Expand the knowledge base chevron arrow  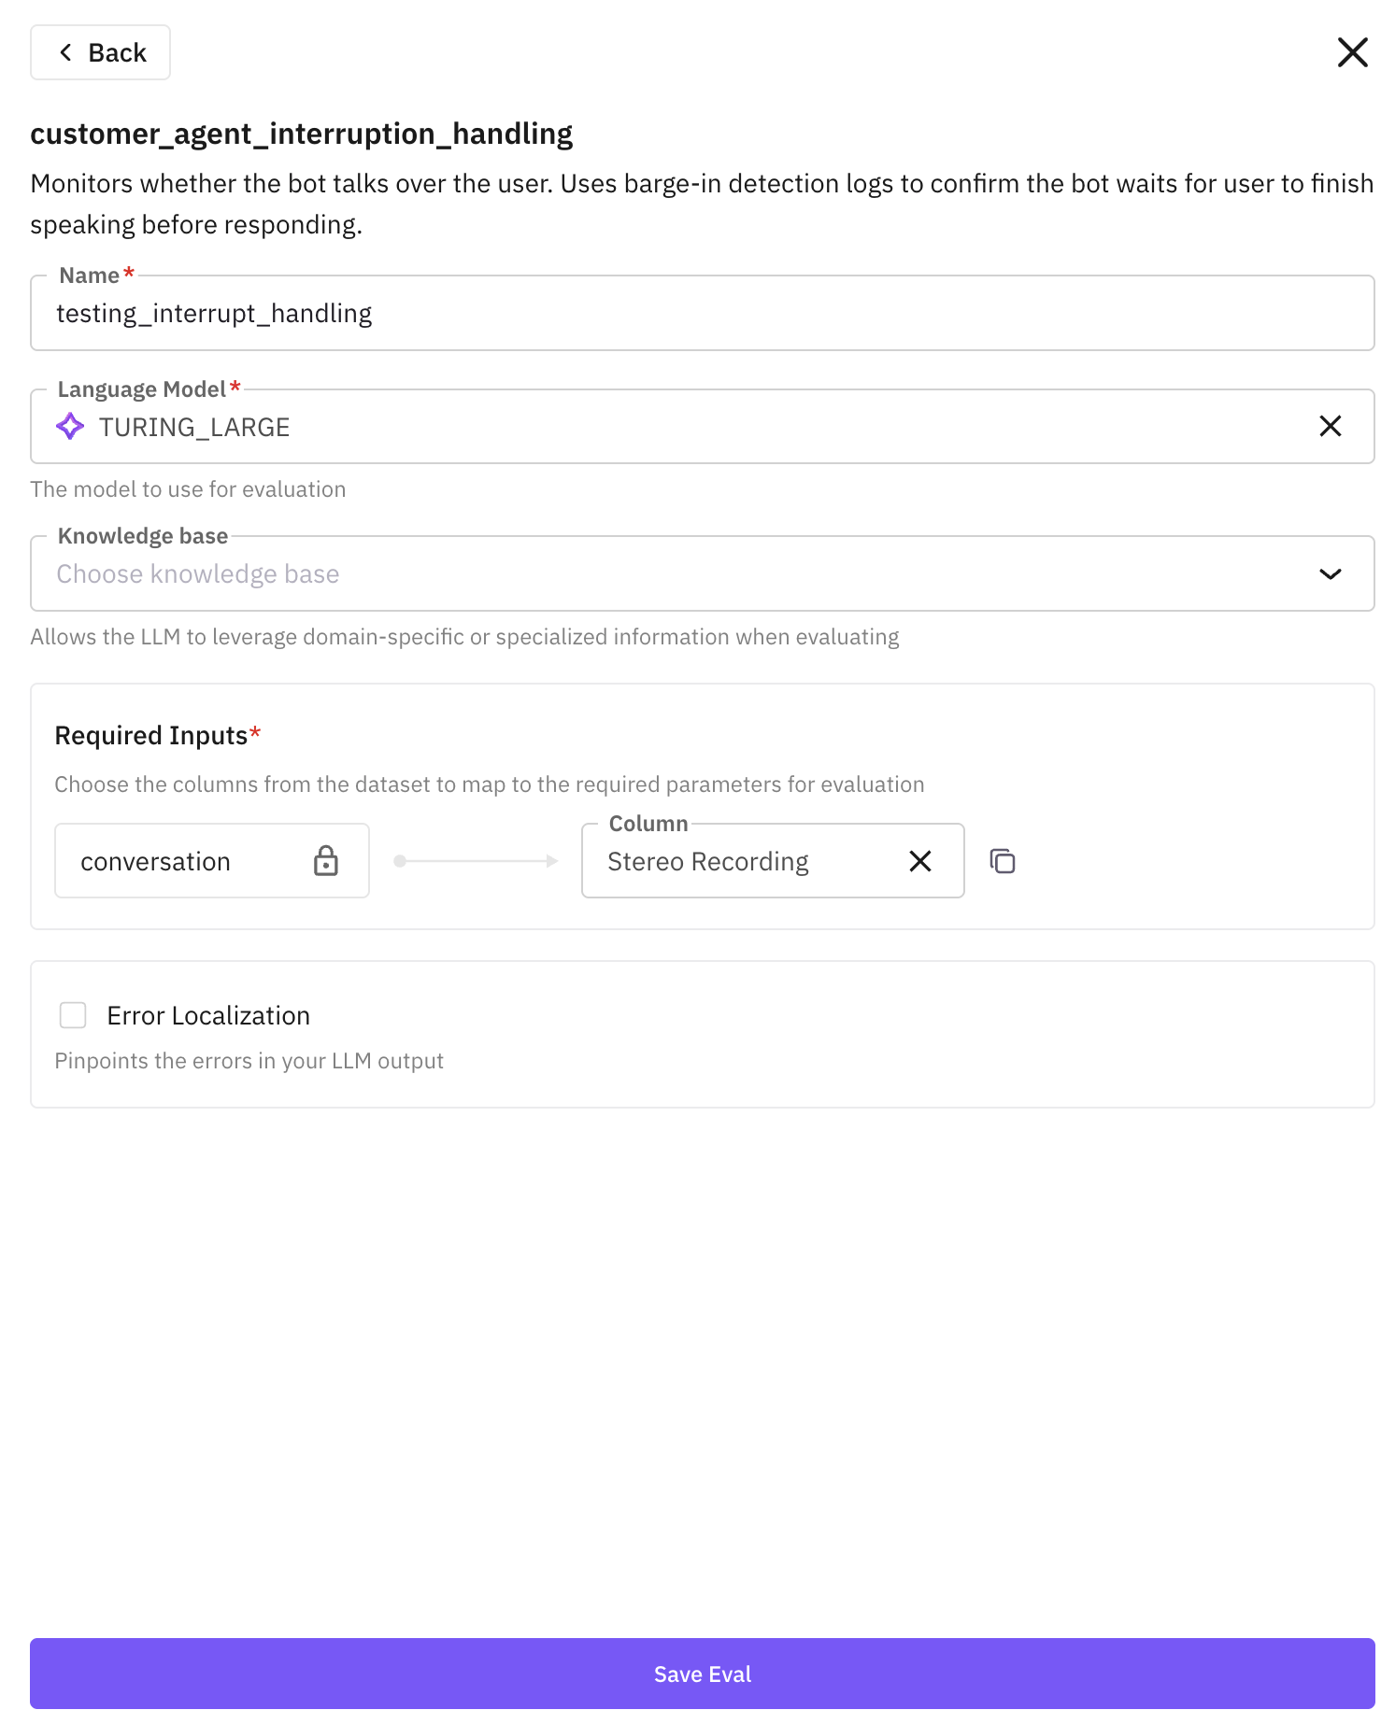click(x=1330, y=574)
